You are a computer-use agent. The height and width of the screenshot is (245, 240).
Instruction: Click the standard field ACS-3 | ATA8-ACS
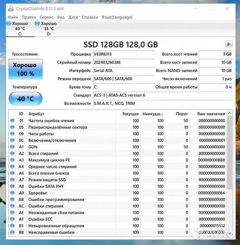pos(163,95)
